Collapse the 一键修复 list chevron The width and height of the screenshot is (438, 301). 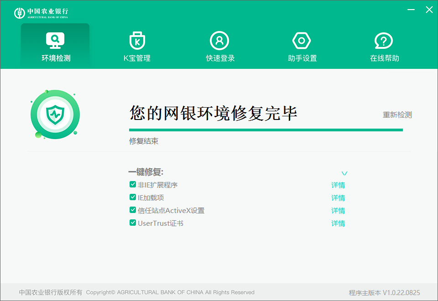click(x=344, y=173)
